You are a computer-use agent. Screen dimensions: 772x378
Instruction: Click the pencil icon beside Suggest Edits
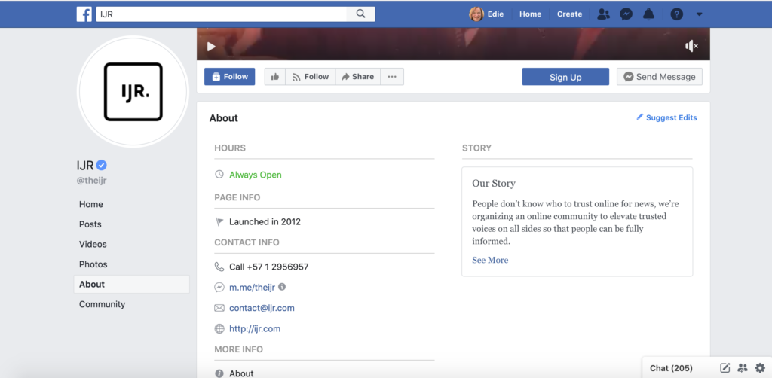tap(639, 117)
